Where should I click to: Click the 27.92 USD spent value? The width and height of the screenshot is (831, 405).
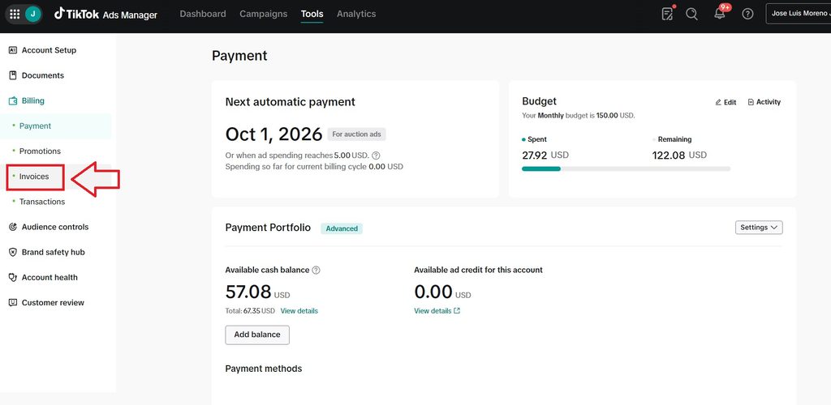[545, 155]
